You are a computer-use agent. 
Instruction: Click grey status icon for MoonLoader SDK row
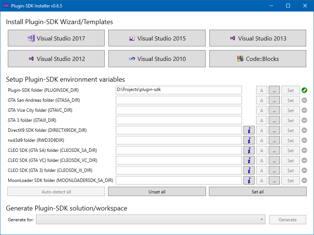[304, 180]
